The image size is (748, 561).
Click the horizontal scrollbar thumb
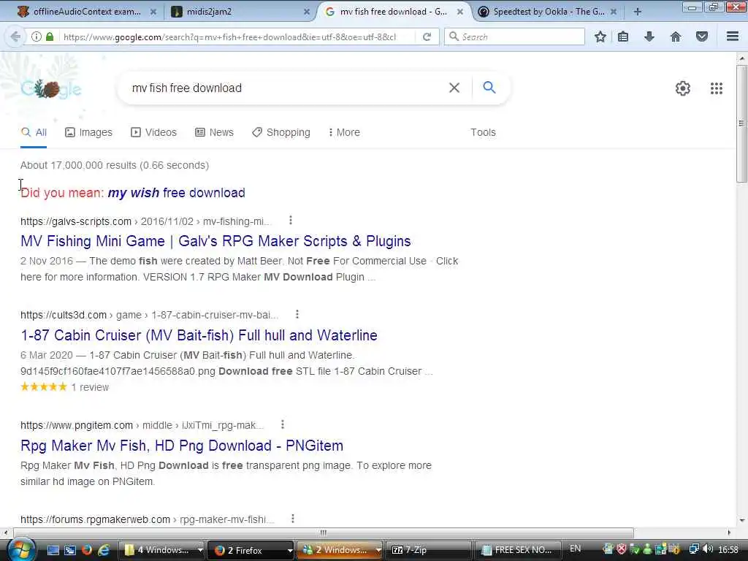click(x=324, y=533)
